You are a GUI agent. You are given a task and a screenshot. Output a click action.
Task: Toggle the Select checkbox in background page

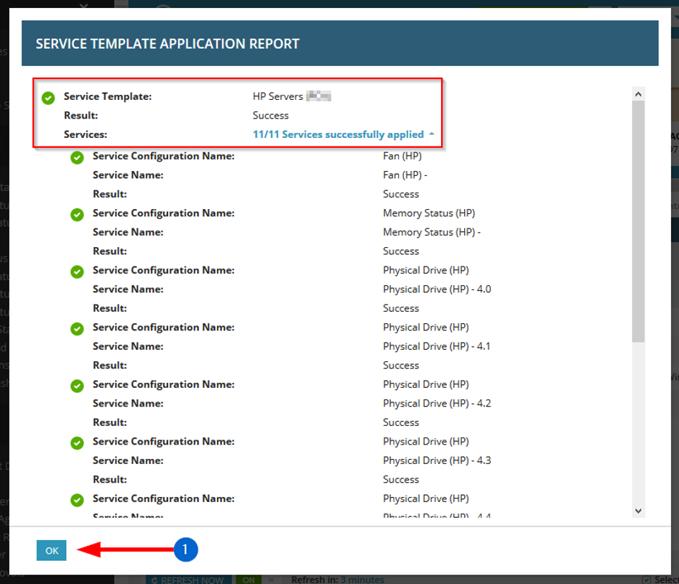point(647,580)
